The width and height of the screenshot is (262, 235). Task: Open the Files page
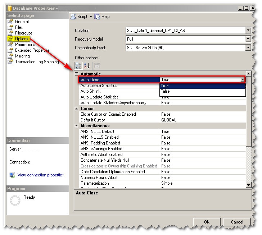click(19, 27)
